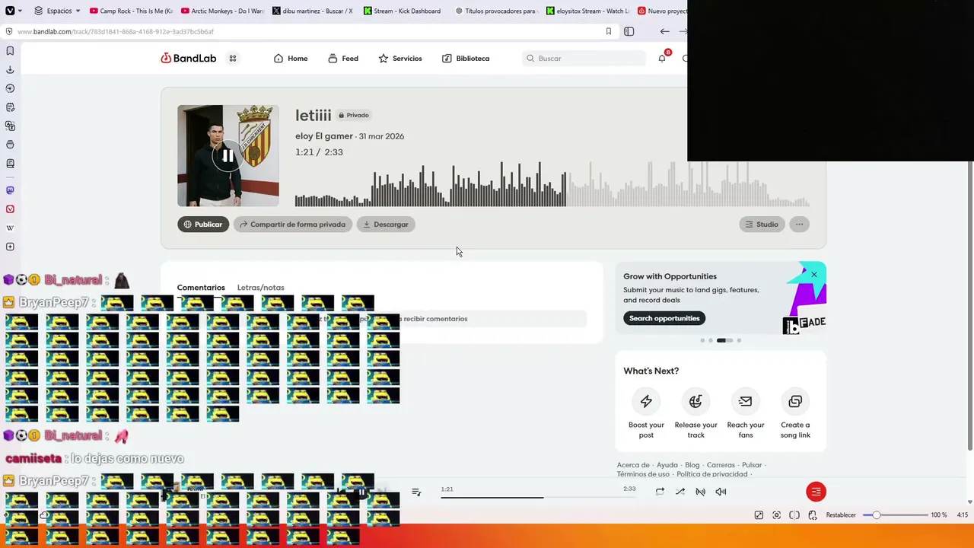Open the Mastodon web panel
Viewport: 974px width, 548px height.
pos(10,190)
